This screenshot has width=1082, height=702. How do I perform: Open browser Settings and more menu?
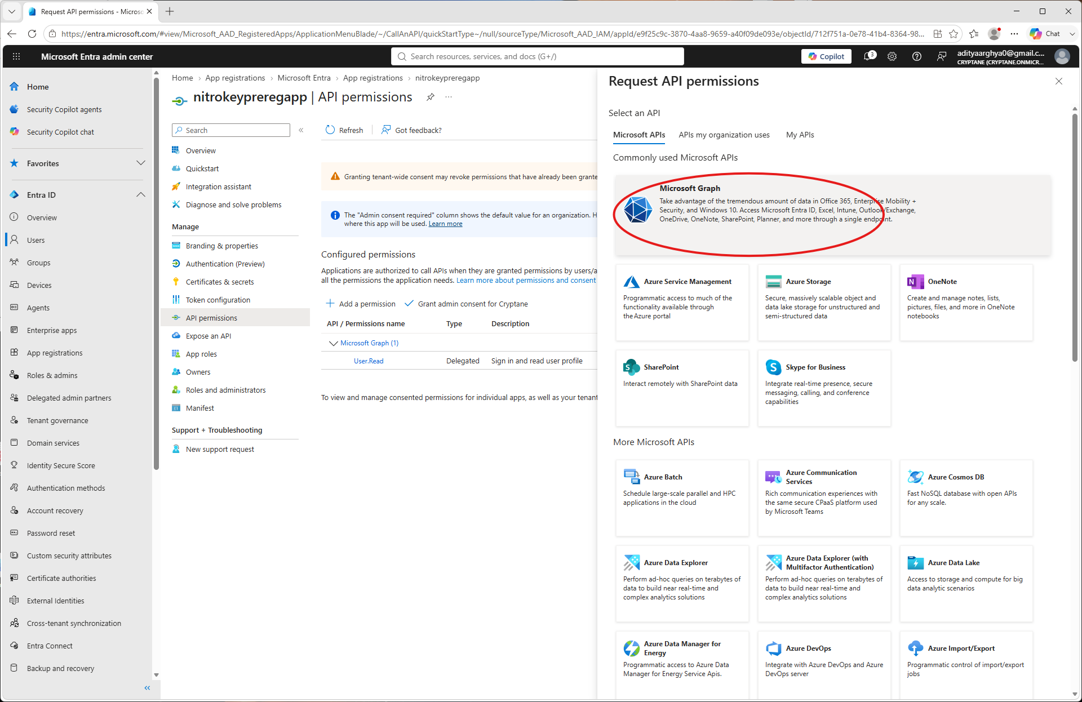1014,34
